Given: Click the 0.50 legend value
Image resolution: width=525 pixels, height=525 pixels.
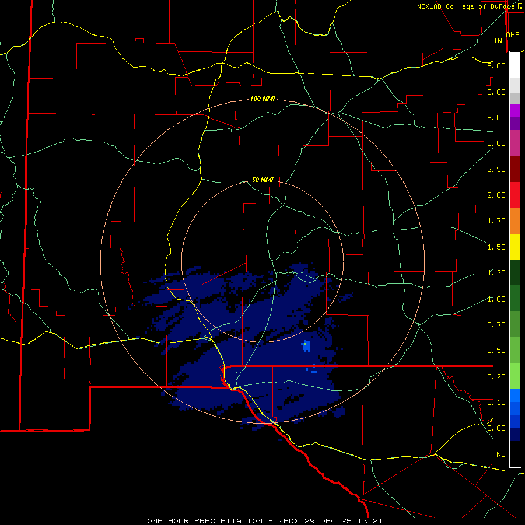Looking at the screenshot, I should click(x=496, y=351).
